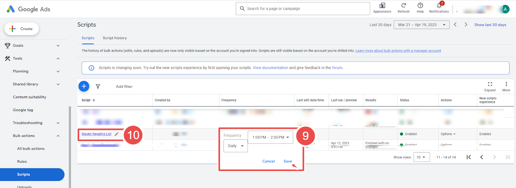Add a new script with plus button
The height and width of the screenshot is (188, 516).
pos(84,86)
